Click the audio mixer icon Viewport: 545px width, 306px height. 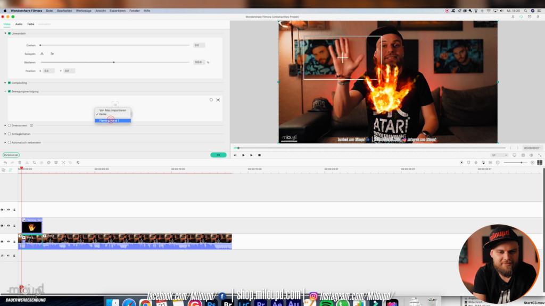[x=483, y=163]
